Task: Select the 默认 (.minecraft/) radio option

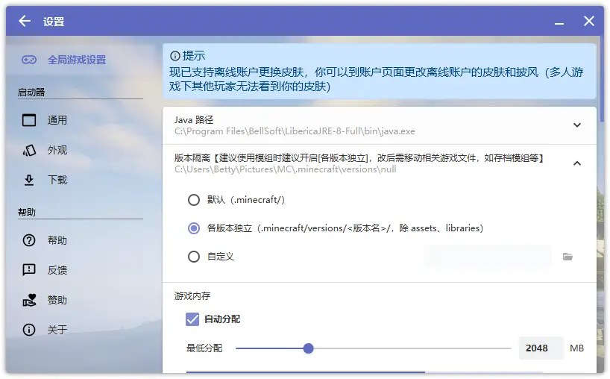Action: [194, 200]
